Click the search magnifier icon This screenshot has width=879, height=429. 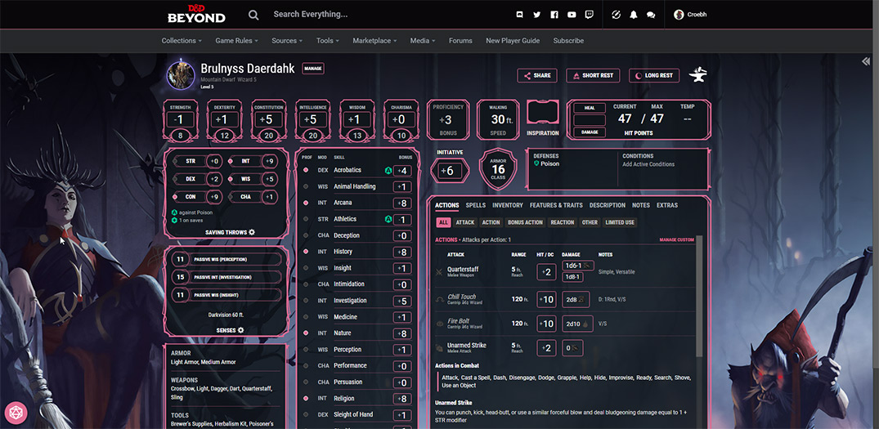pyautogui.click(x=253, y=15)
